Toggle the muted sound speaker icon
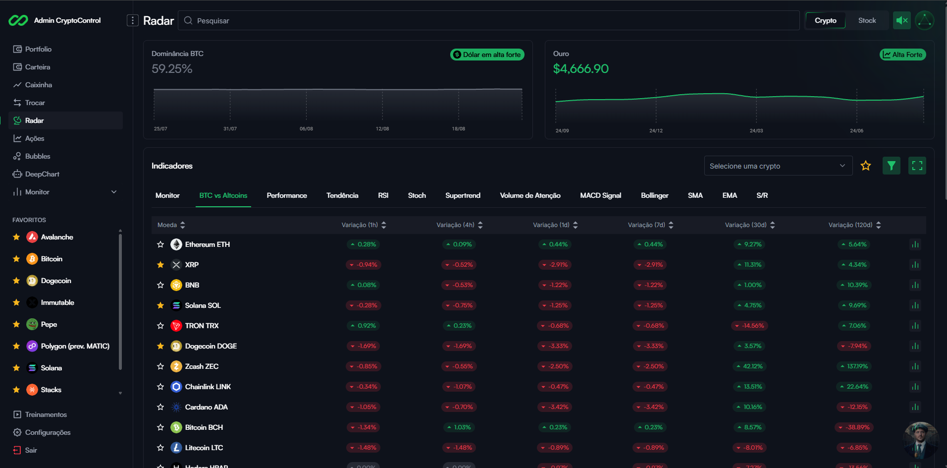The height and width of the screenshot is (468, 947). 902,20
